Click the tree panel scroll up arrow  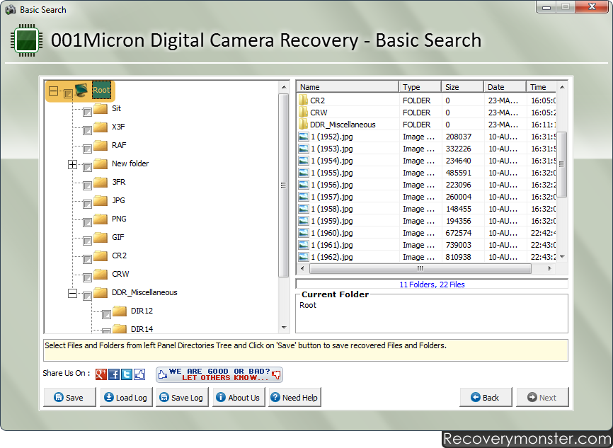pos(284,87)
